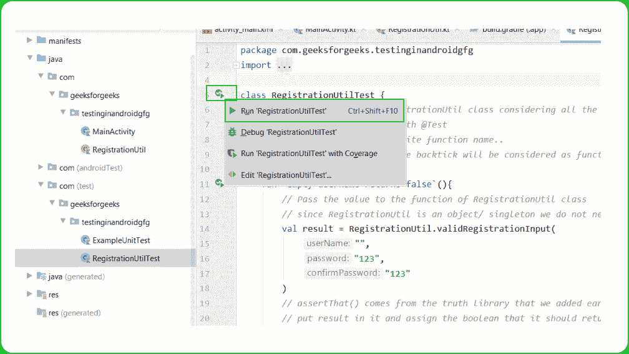Image resolution: width=629 pixels, height=354 pixels.
Task: Click the res (generated) folder icon
Action: 42,313
